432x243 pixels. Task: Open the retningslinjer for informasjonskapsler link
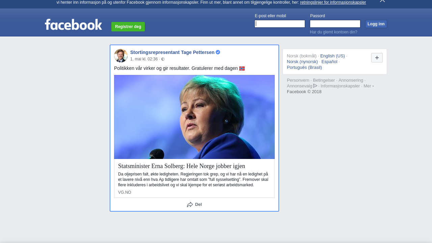(333, 2)
